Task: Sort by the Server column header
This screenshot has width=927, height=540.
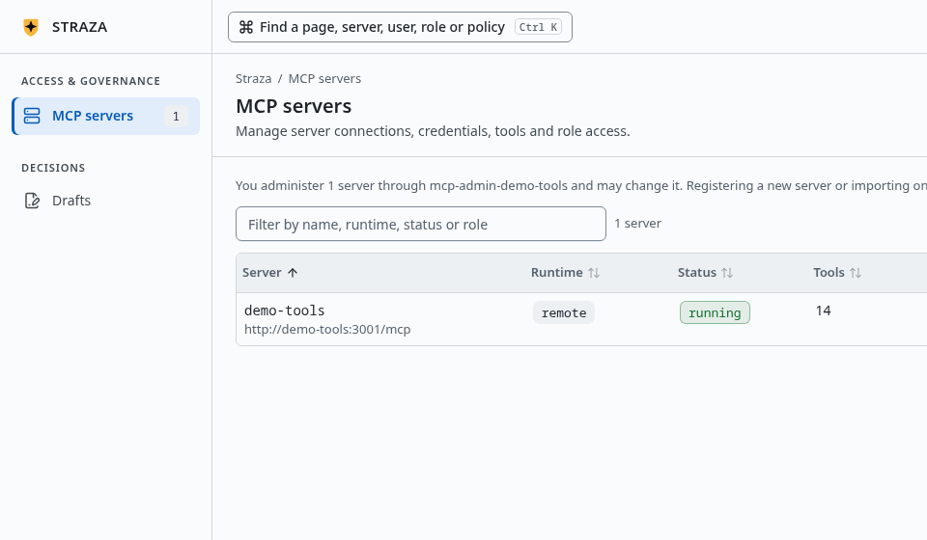Action: pyautogui.click(x=270, y=273)
